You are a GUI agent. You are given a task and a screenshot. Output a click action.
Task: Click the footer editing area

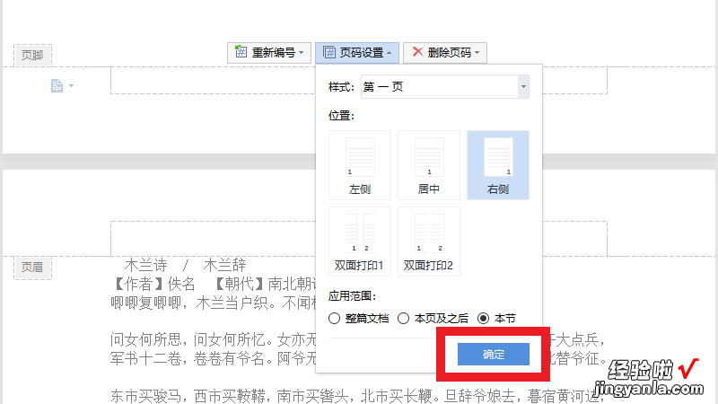213,80
